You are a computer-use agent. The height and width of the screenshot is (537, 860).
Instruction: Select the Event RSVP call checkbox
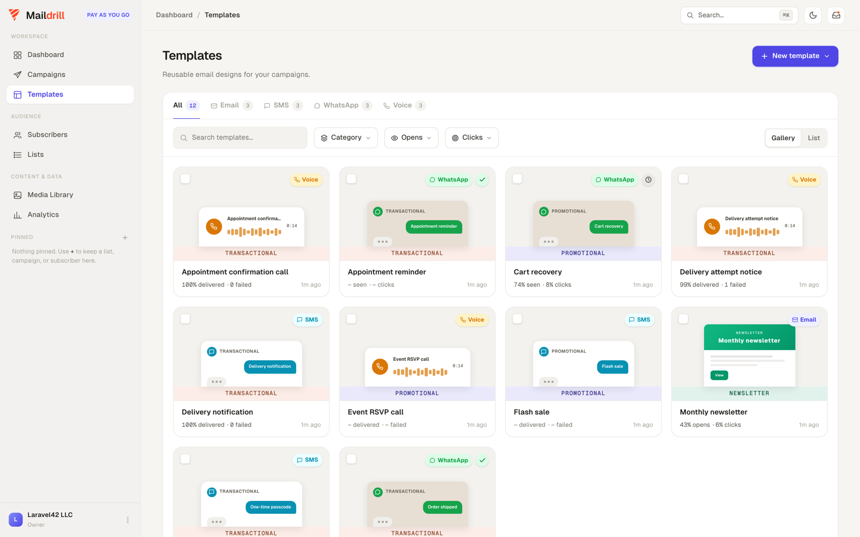(352, 319)
